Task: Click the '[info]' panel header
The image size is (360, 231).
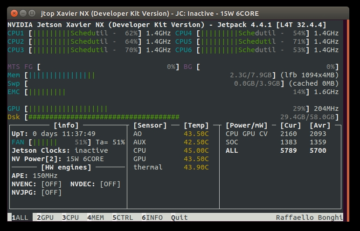Action: (x=66, y=125)
